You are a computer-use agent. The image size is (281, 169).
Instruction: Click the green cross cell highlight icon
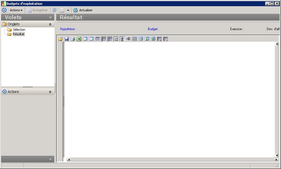(x=153, y=39)
